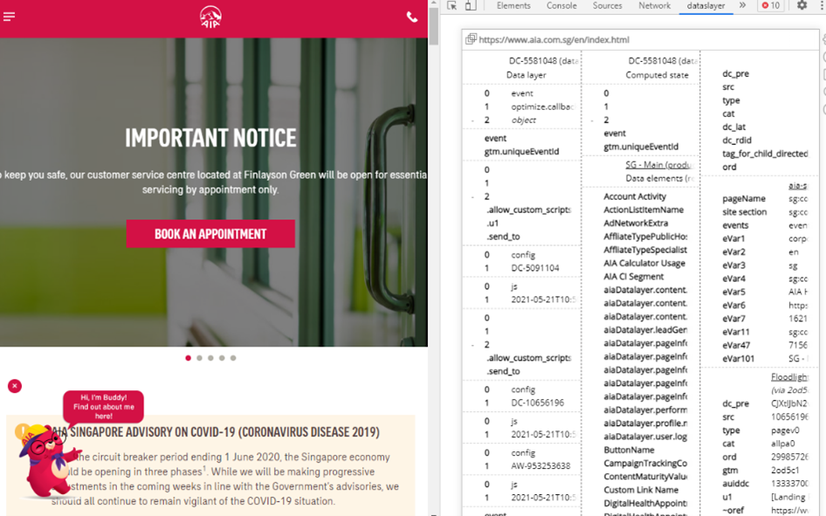The height and width of the screenshot is (516, 826).
Task: Show more DevTools tabs chevron
Action: pos(742,5)
